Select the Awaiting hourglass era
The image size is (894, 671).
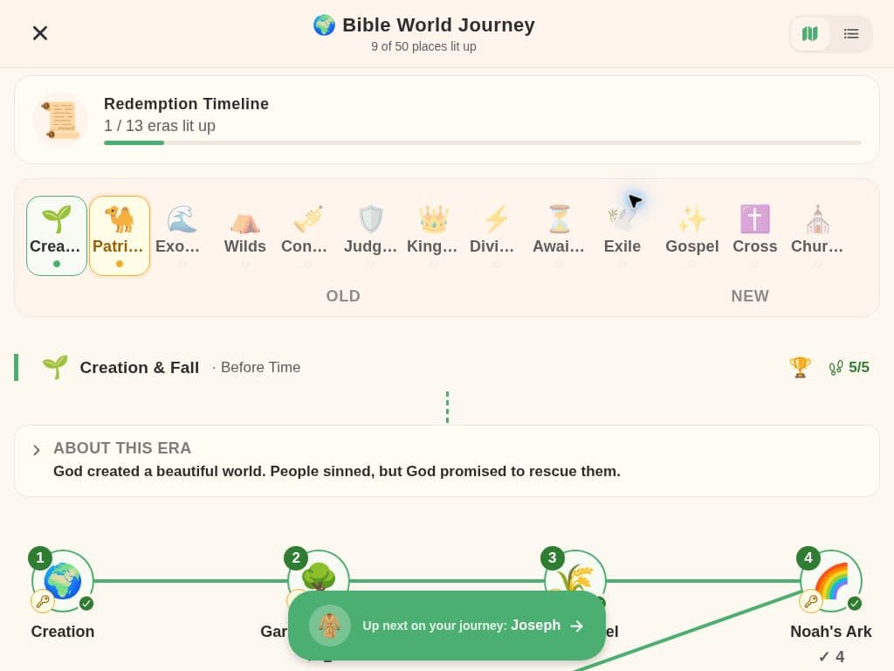pos(560,236)
